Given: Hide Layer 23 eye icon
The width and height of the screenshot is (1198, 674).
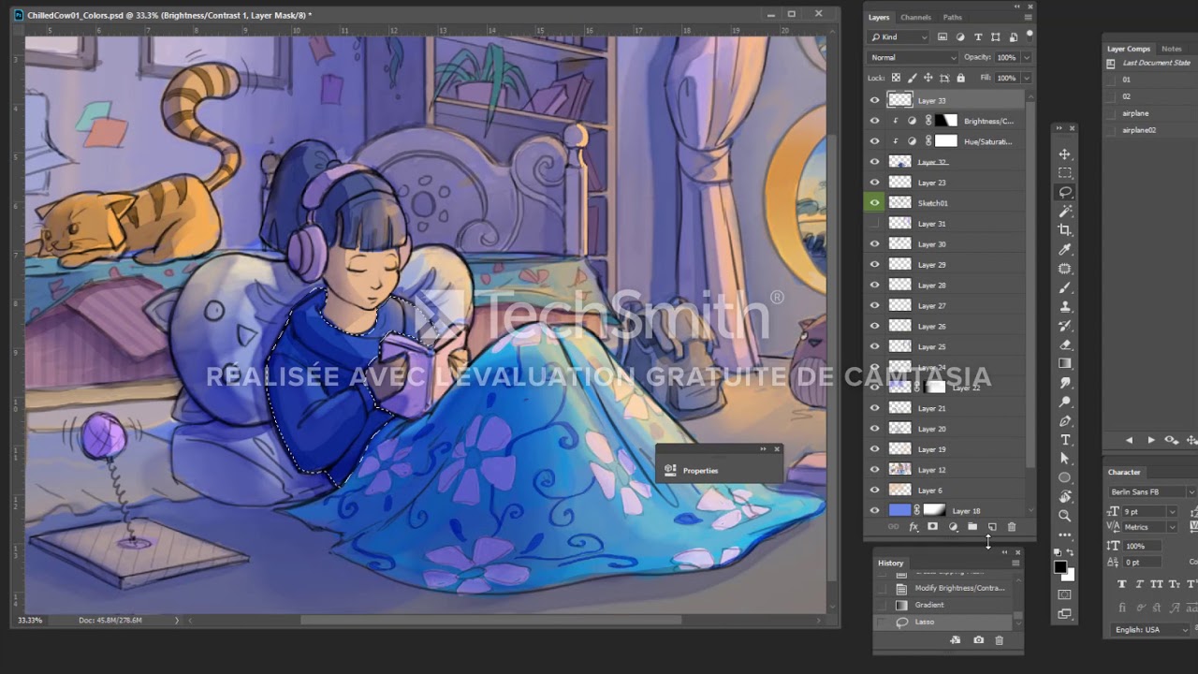Looking at the screenshot, I should pos(875,183).
